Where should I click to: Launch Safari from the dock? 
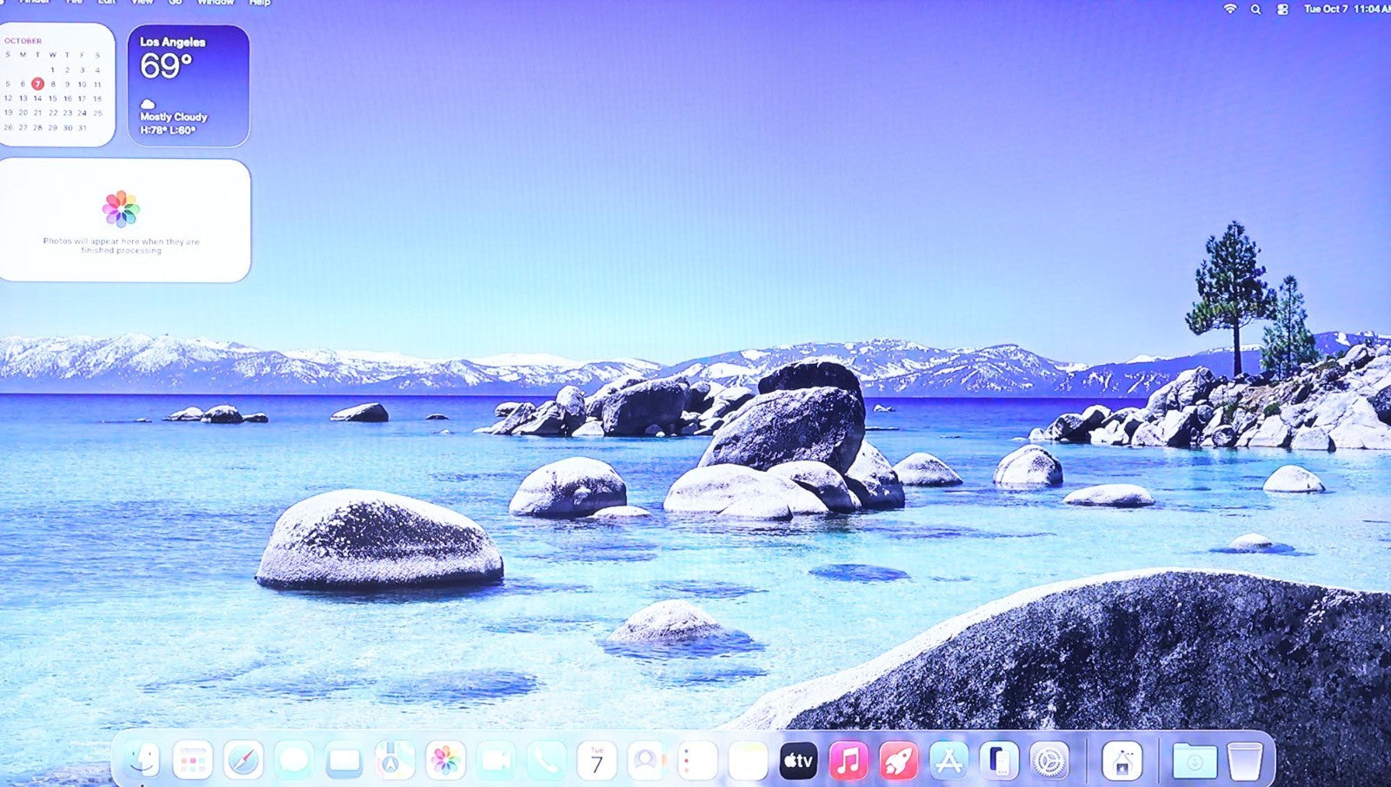pyautogui.click(x=243, y=761)
